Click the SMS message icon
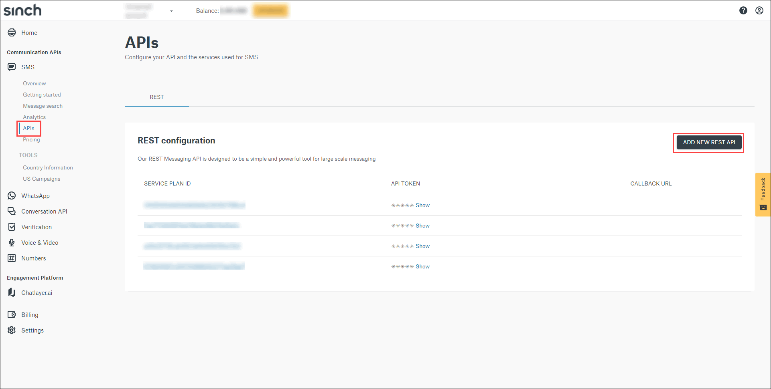 (x=12, y=67)
